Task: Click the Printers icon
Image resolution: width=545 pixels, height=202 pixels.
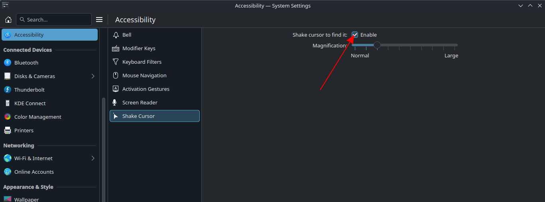Action: click(7, 130)
